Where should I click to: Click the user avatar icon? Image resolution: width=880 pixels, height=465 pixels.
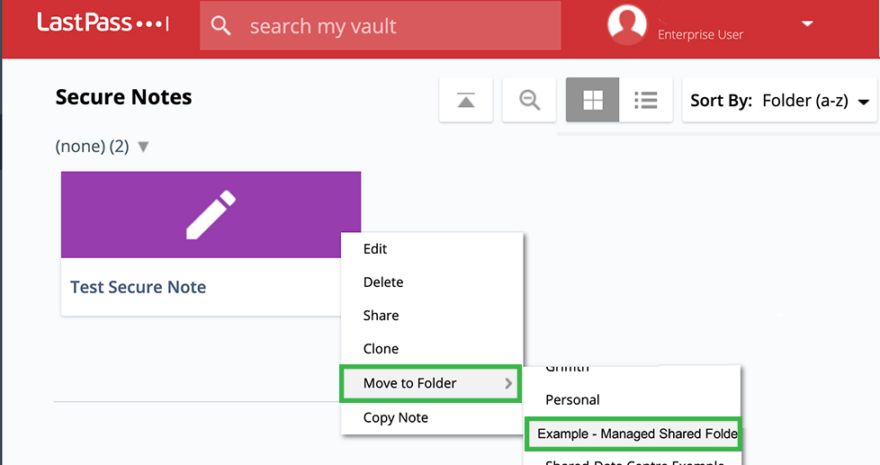pos(627,24)
